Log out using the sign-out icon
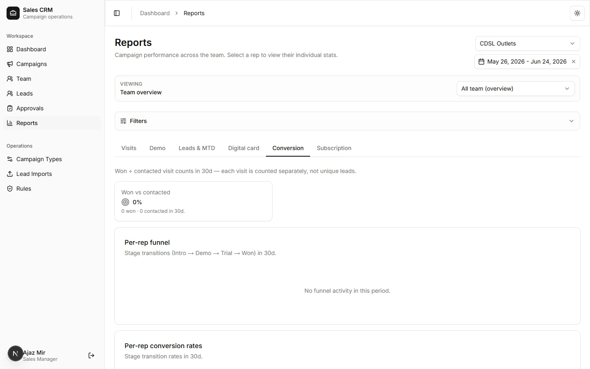Viewport: 590px width, 369px height. point(91,355)
